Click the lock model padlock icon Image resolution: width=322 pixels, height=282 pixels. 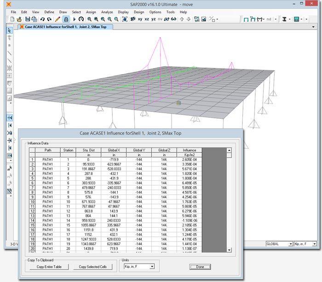(x=66, y=19)
